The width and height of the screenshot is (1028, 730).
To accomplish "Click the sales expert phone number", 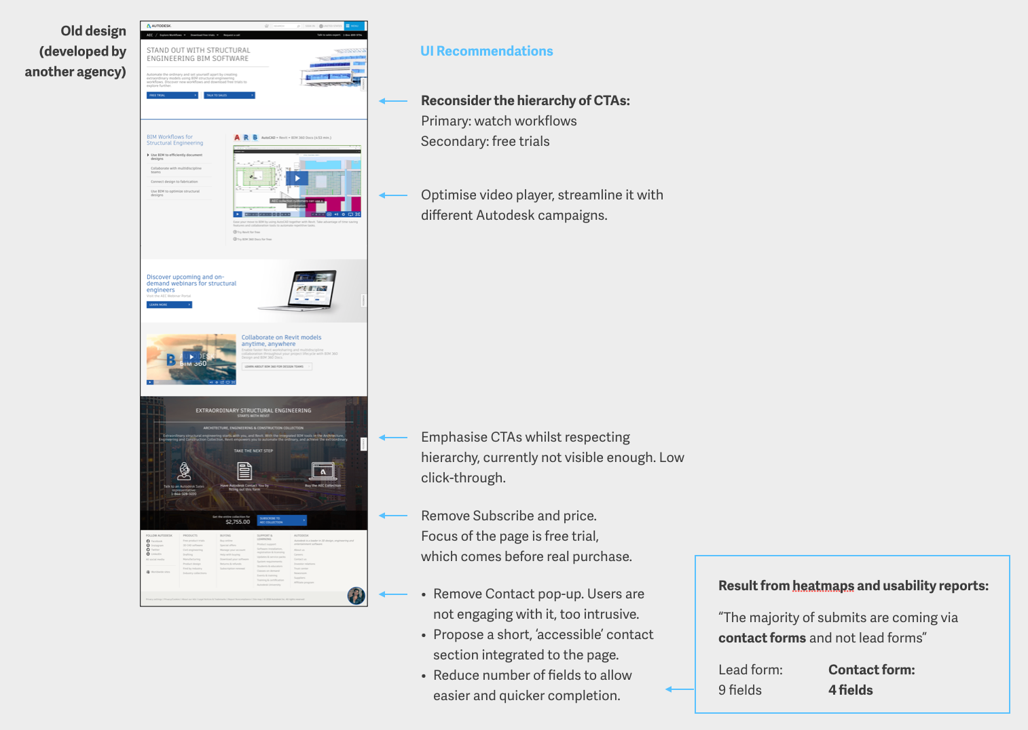I will pyautogui.click(x=352, y=35).
